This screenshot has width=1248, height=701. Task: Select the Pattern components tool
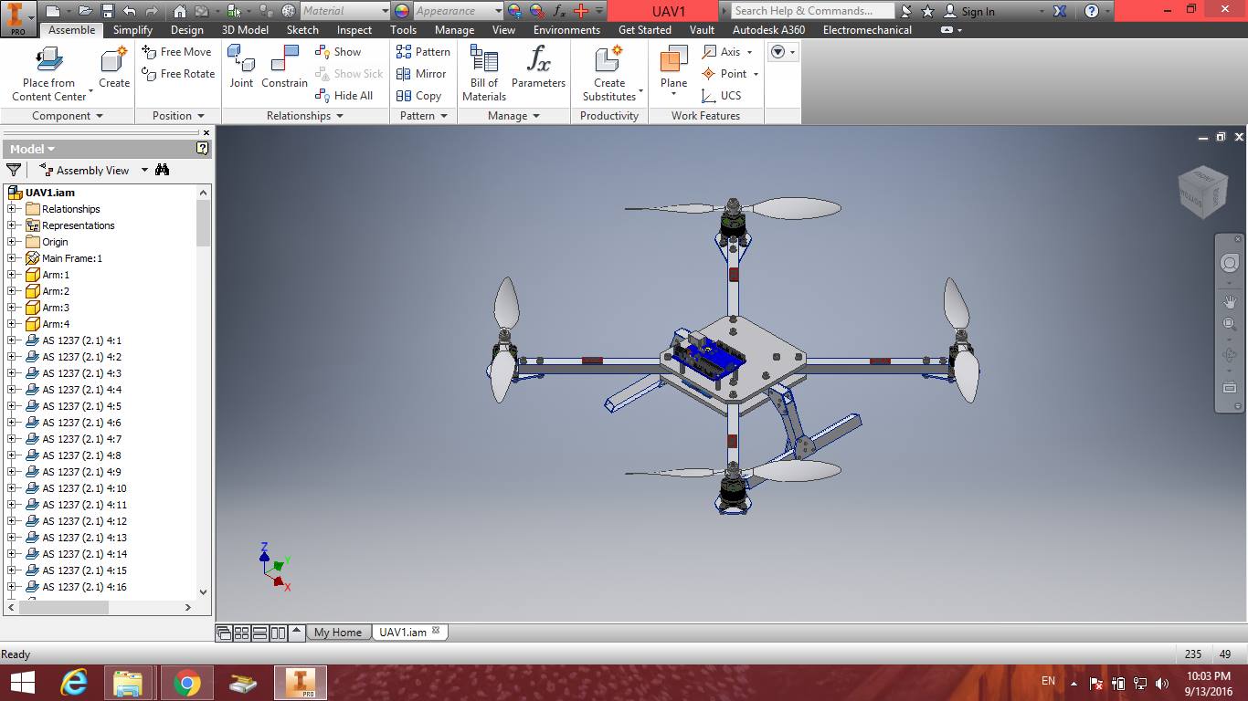[423, 52]
